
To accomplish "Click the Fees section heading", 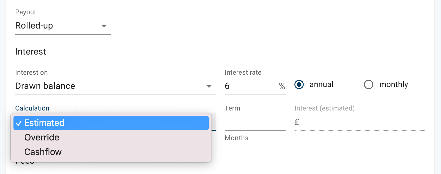I will (x=24, y=162).
